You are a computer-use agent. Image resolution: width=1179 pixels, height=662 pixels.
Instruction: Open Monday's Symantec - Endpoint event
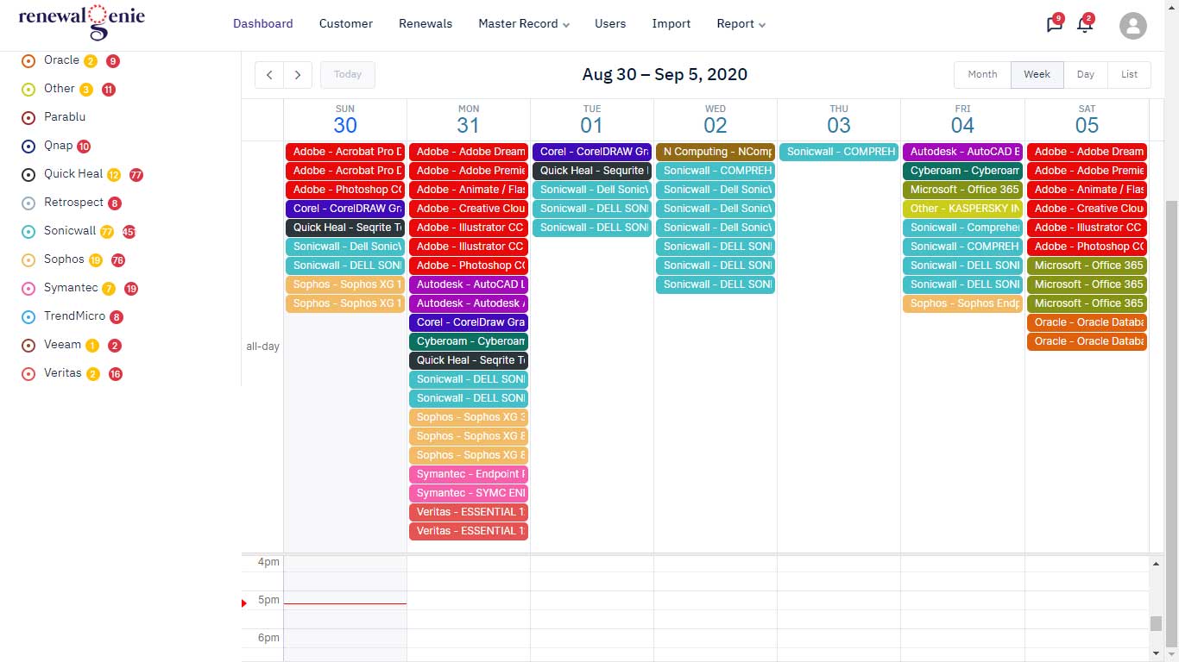tap(469, 474)
